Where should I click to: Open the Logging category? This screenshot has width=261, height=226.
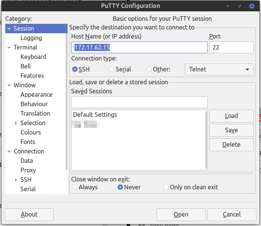point(31,38)
